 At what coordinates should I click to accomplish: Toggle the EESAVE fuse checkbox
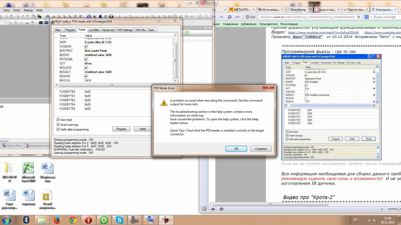(86, 76)
